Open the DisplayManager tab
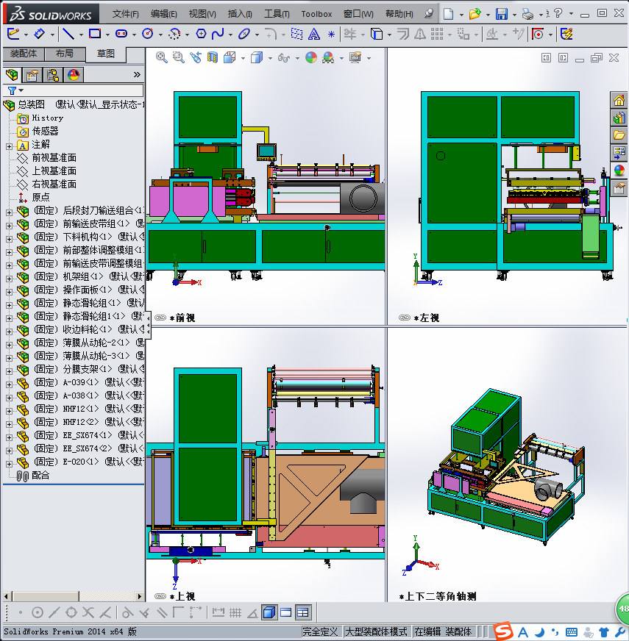 74,75
